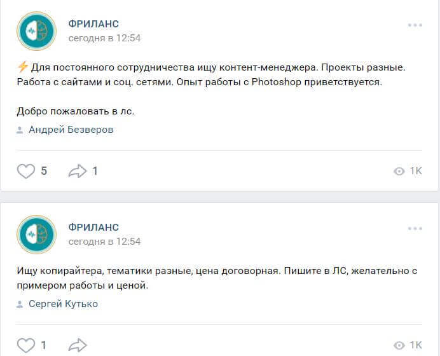Share the content-manager post via arrow icon
Viewport: 440px width, 356px height.
tap(77, 171)
